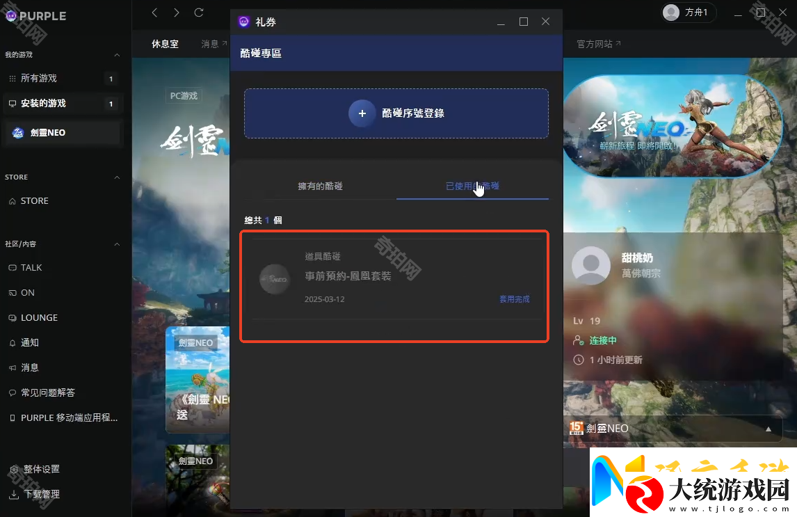Click the 1 小时前更新 update time

(615, 360)
